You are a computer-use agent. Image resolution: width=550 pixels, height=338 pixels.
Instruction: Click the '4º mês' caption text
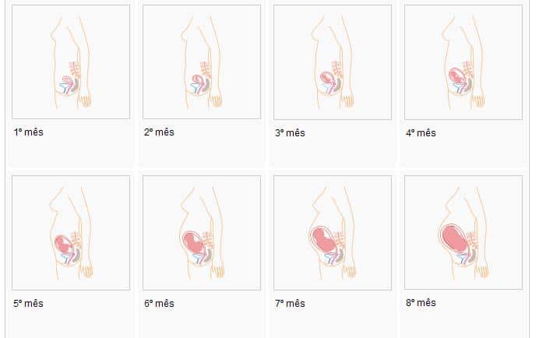[421, 133]
